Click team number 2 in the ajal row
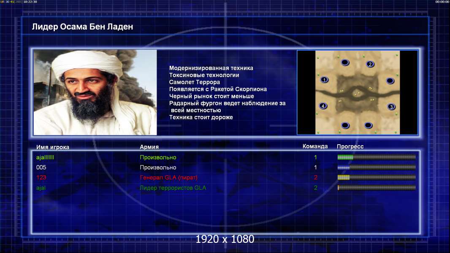 (x=315, y=188)
